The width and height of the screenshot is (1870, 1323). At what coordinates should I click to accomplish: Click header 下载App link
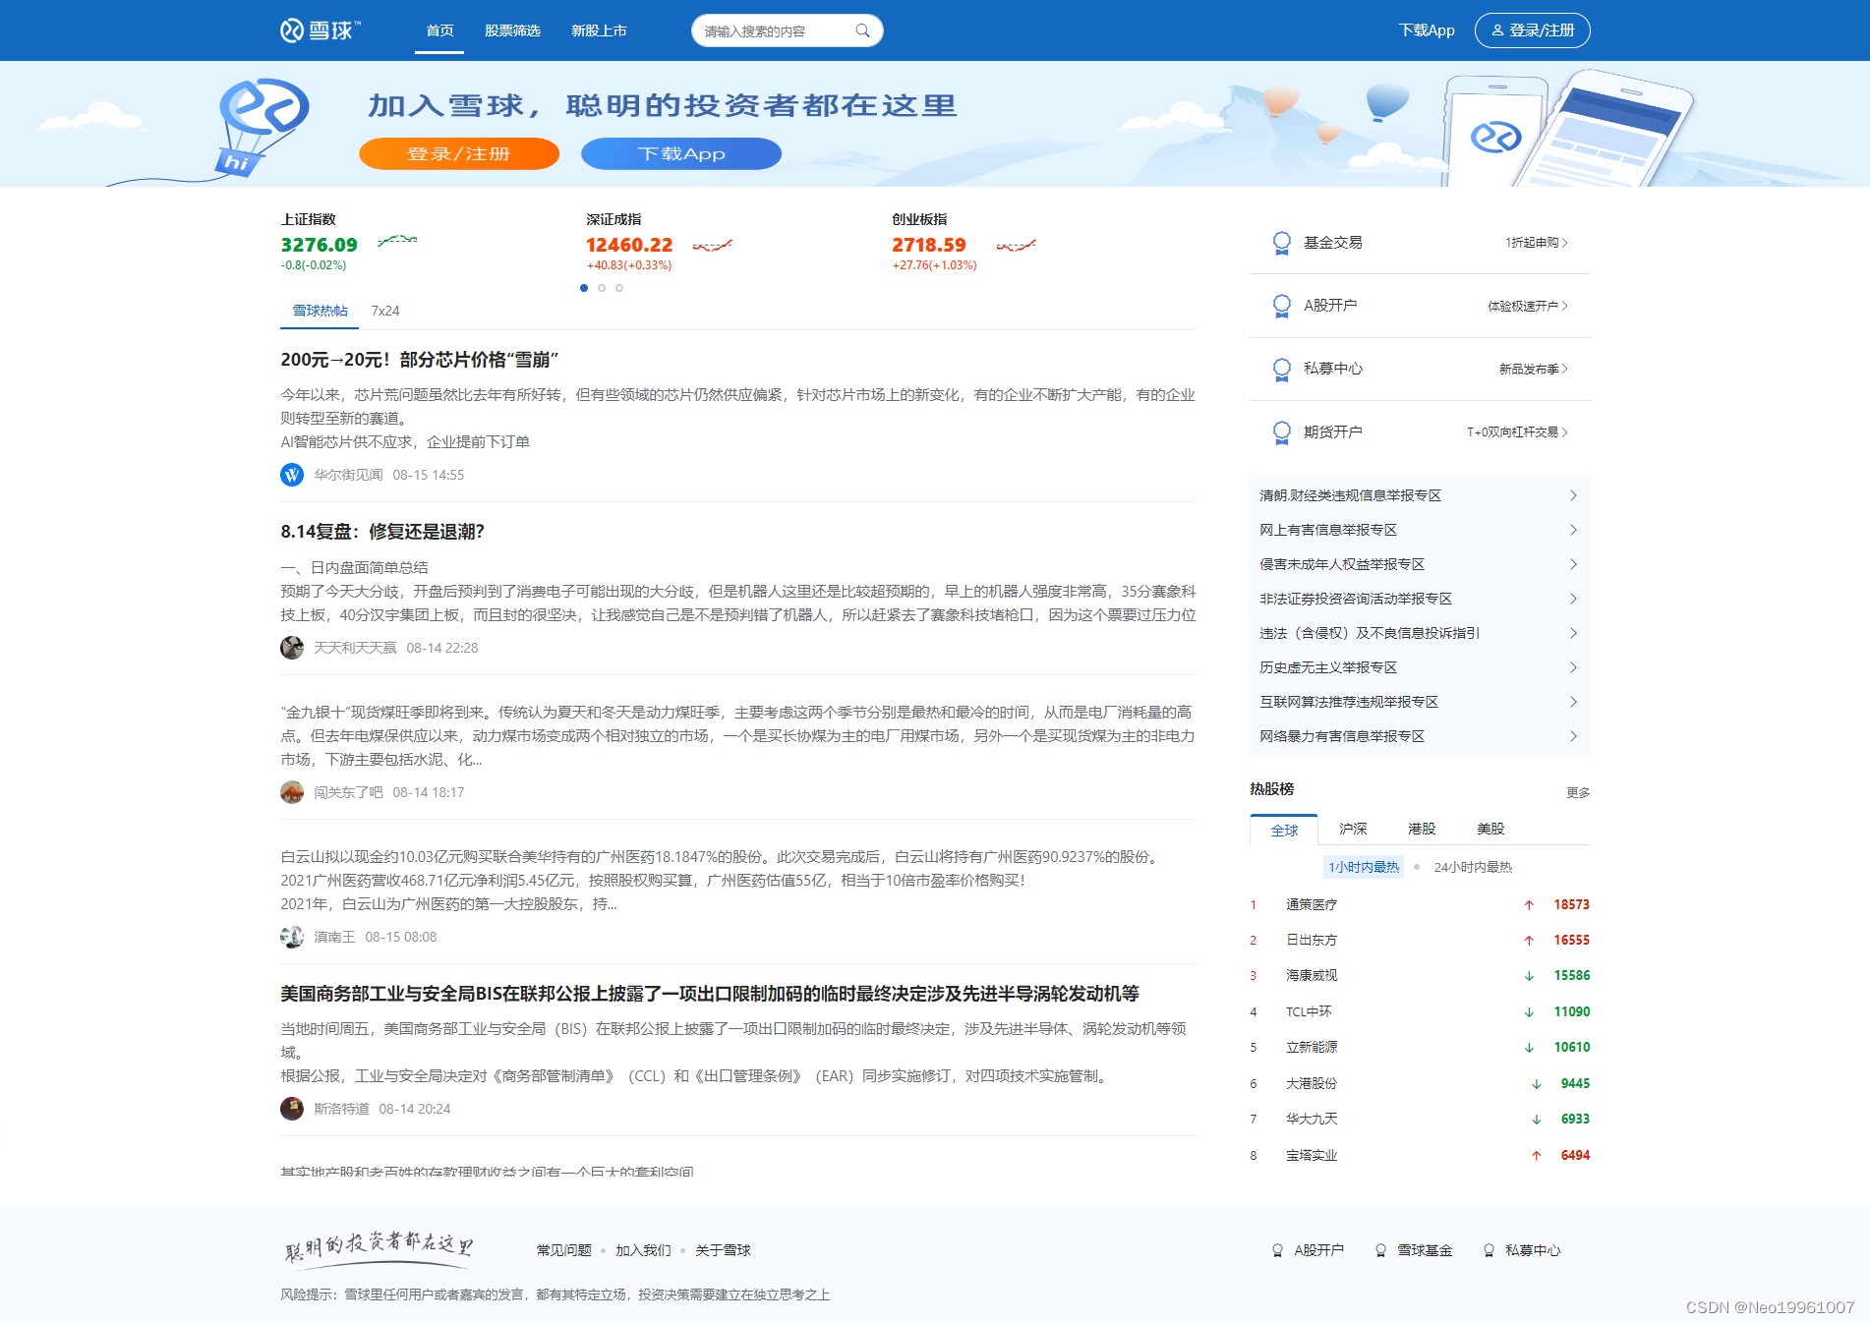pos(1427,30)
